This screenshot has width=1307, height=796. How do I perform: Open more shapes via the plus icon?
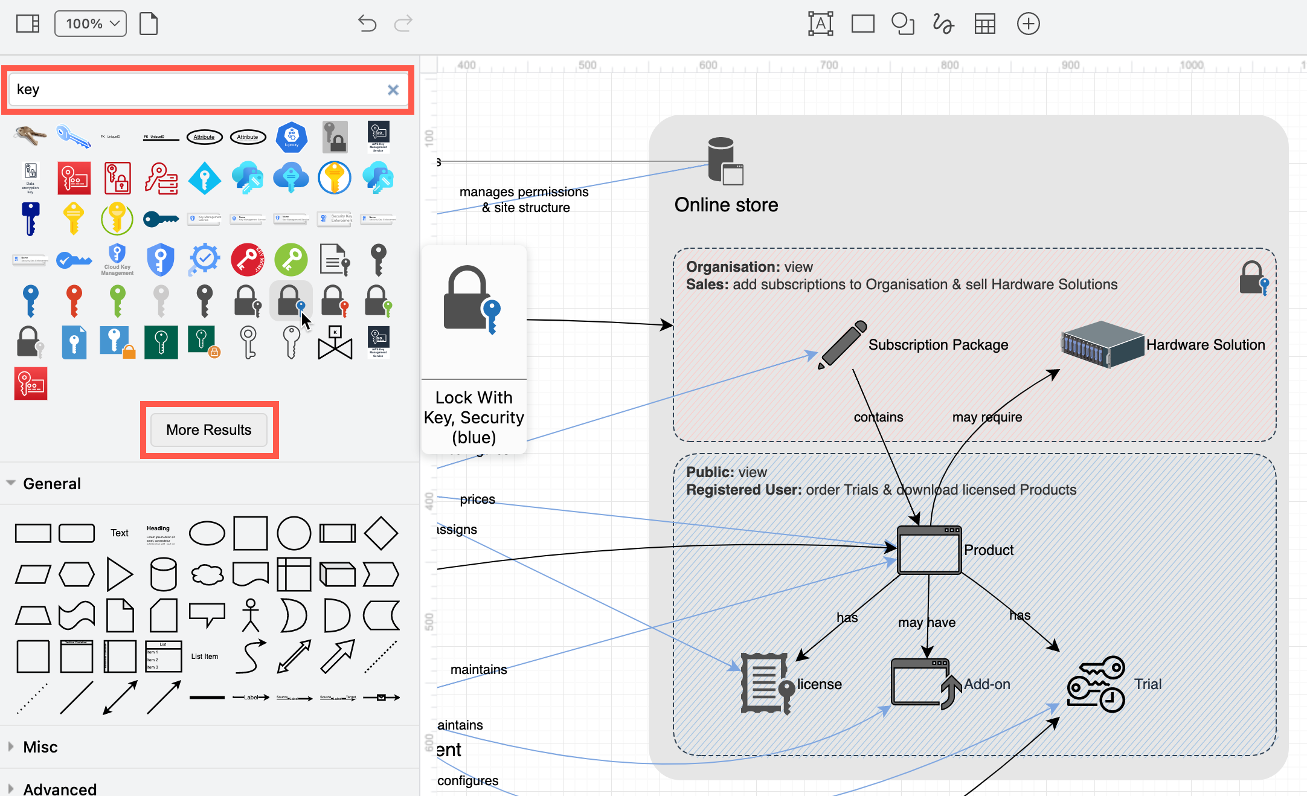1028,24
